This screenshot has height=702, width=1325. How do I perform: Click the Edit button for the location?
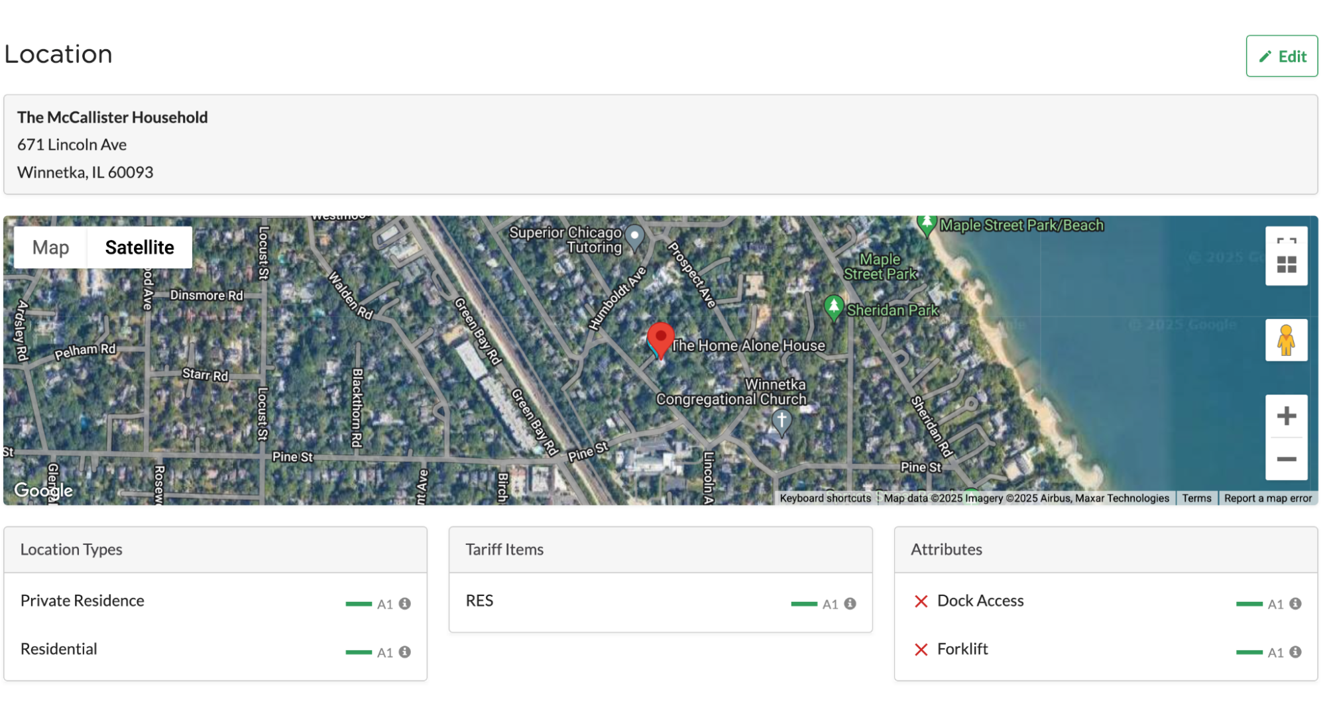tap(1281, 56)
